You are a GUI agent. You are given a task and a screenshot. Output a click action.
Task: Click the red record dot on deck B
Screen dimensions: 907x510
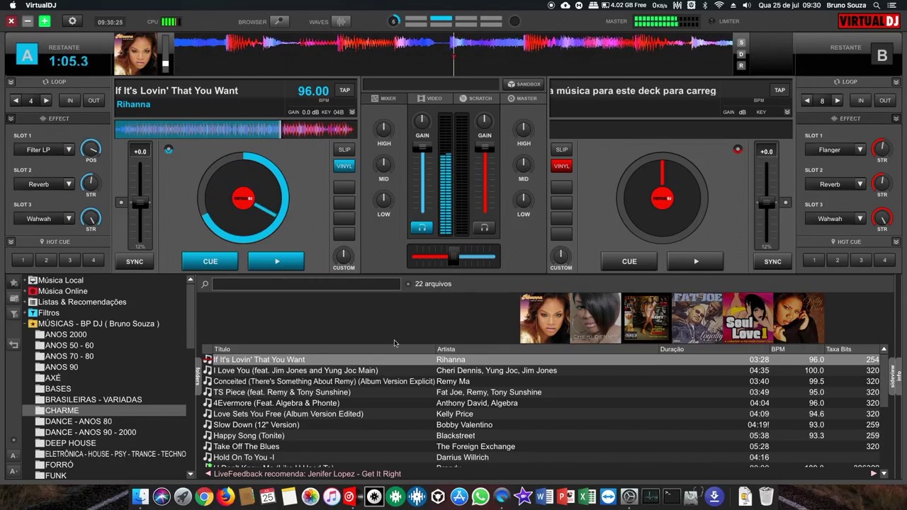738,149
